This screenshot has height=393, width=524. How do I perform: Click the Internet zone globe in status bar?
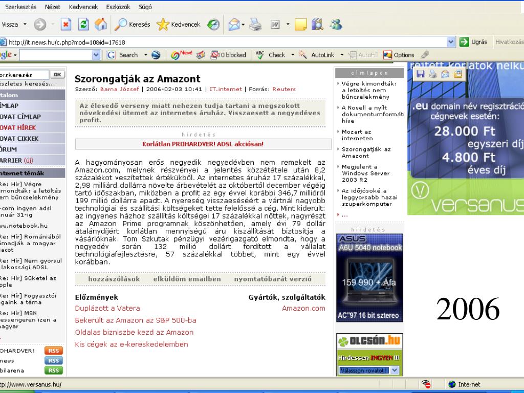click(452, 384)
